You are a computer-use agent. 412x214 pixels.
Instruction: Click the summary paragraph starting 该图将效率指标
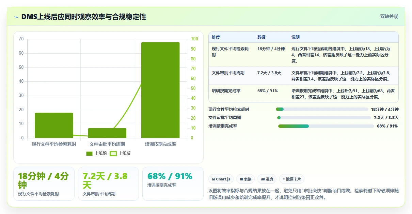[x=303, y=194]
